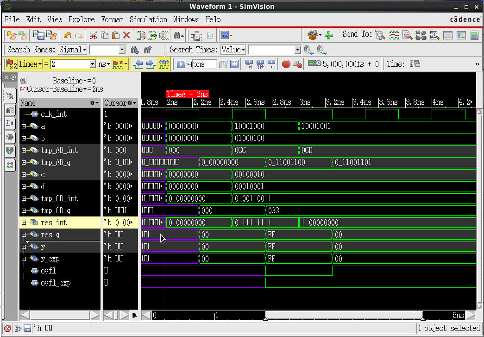Show more toolbar items chevron

(477, 64)
